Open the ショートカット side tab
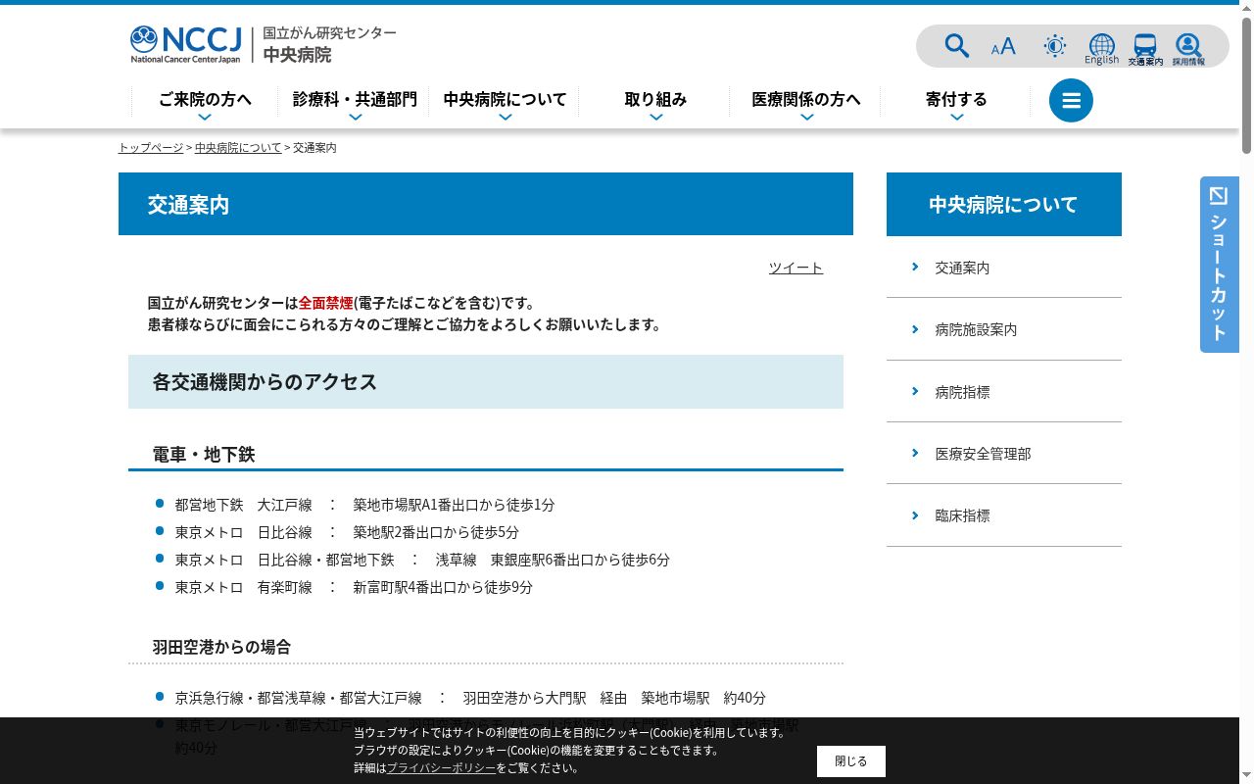Image resolution: width=1254 pixels, height=784 pixels. point(1220,265)
